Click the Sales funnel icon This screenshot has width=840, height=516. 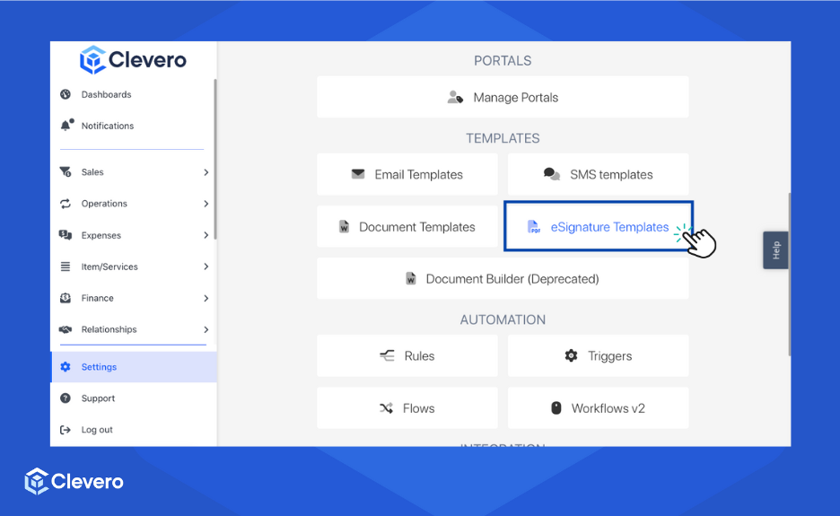coord(66,172)
